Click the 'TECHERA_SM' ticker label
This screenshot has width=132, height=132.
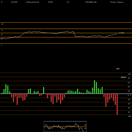point(91,2)
